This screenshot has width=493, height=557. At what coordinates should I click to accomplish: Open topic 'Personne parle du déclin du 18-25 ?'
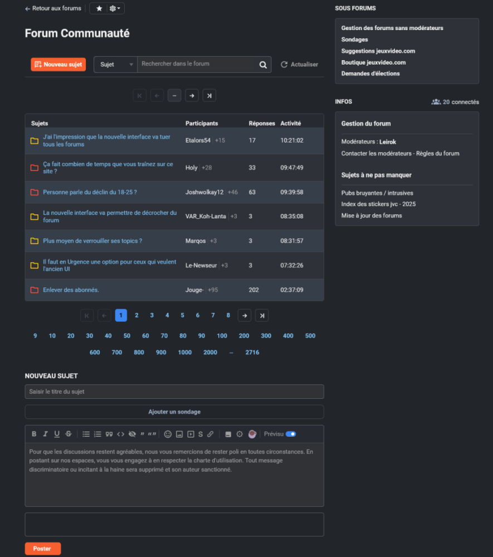click(x=90, y=192)
